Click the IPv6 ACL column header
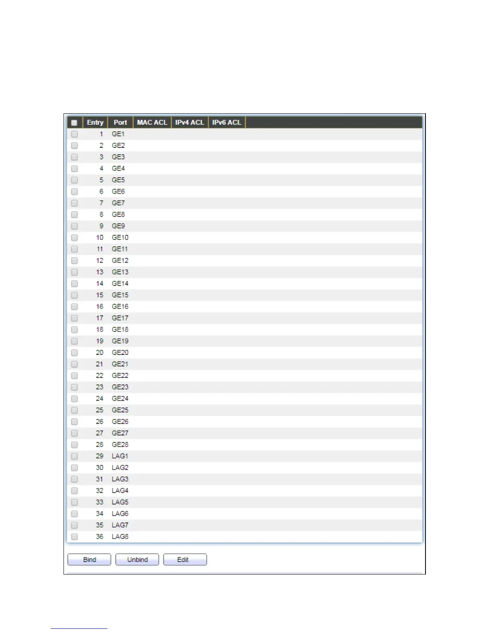This screenshot has width=489, height=632. pos(227,122)
